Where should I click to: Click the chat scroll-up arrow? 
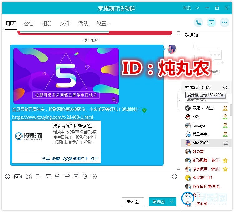pos(178,32)
